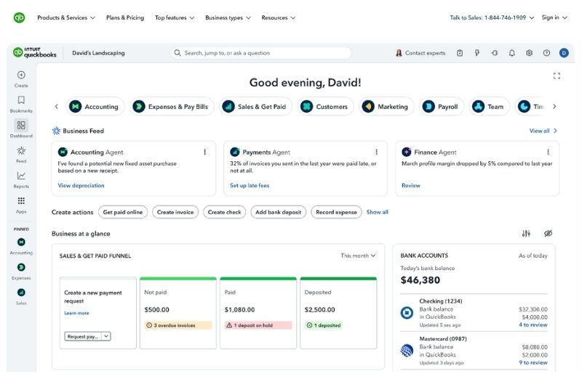Select the Customers category pill
582x387 pixels.
click(x=325, y=107)
